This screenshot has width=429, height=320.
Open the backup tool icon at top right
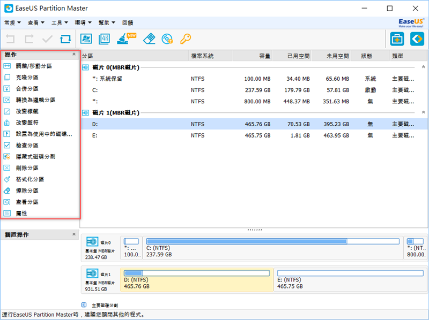[x=397, y=39]
